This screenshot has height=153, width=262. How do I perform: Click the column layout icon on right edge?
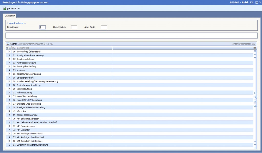click(x=255, y=93)
